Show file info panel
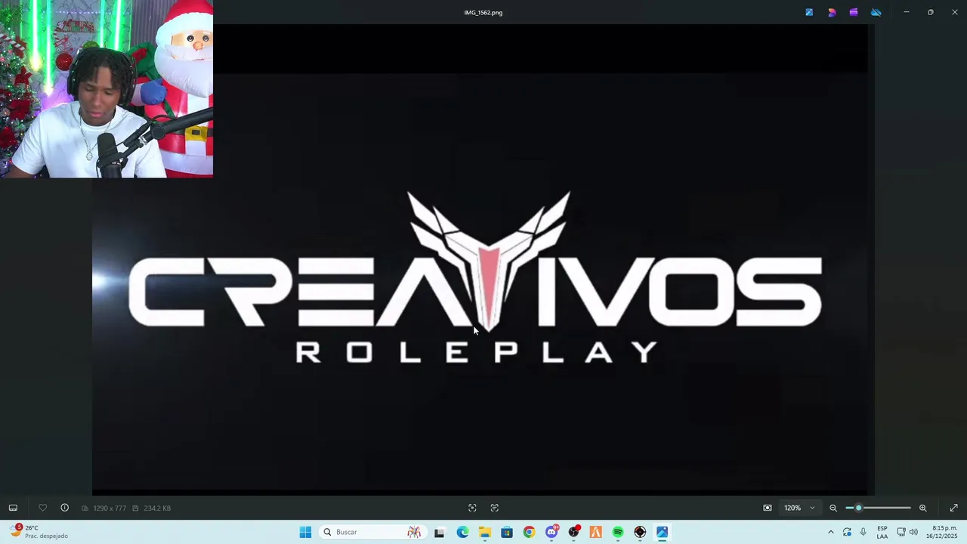 coord(64,508)
